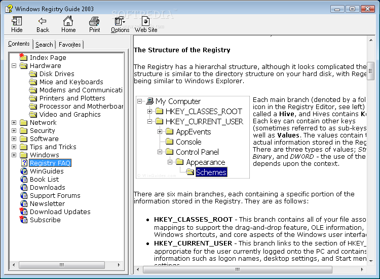This screenshot has width=380, height=279.
Task: Select the Windows tree entry
Action: [x=45, y=155]
